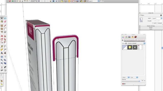The height and width of the screenshot is (91, 163).
Task: Select the Line pencil tool
Action: 5,26
